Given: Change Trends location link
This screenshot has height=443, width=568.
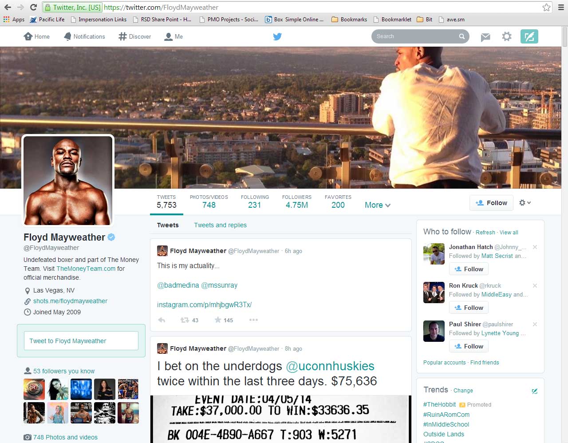Looking at the screenshot, I should click(x=463, y=391).
